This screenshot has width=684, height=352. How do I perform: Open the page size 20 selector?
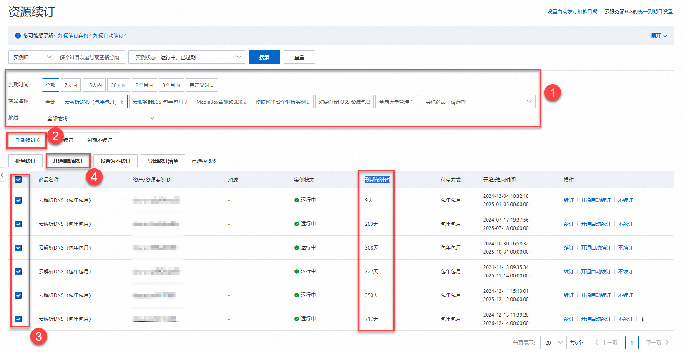coord(553,342)
